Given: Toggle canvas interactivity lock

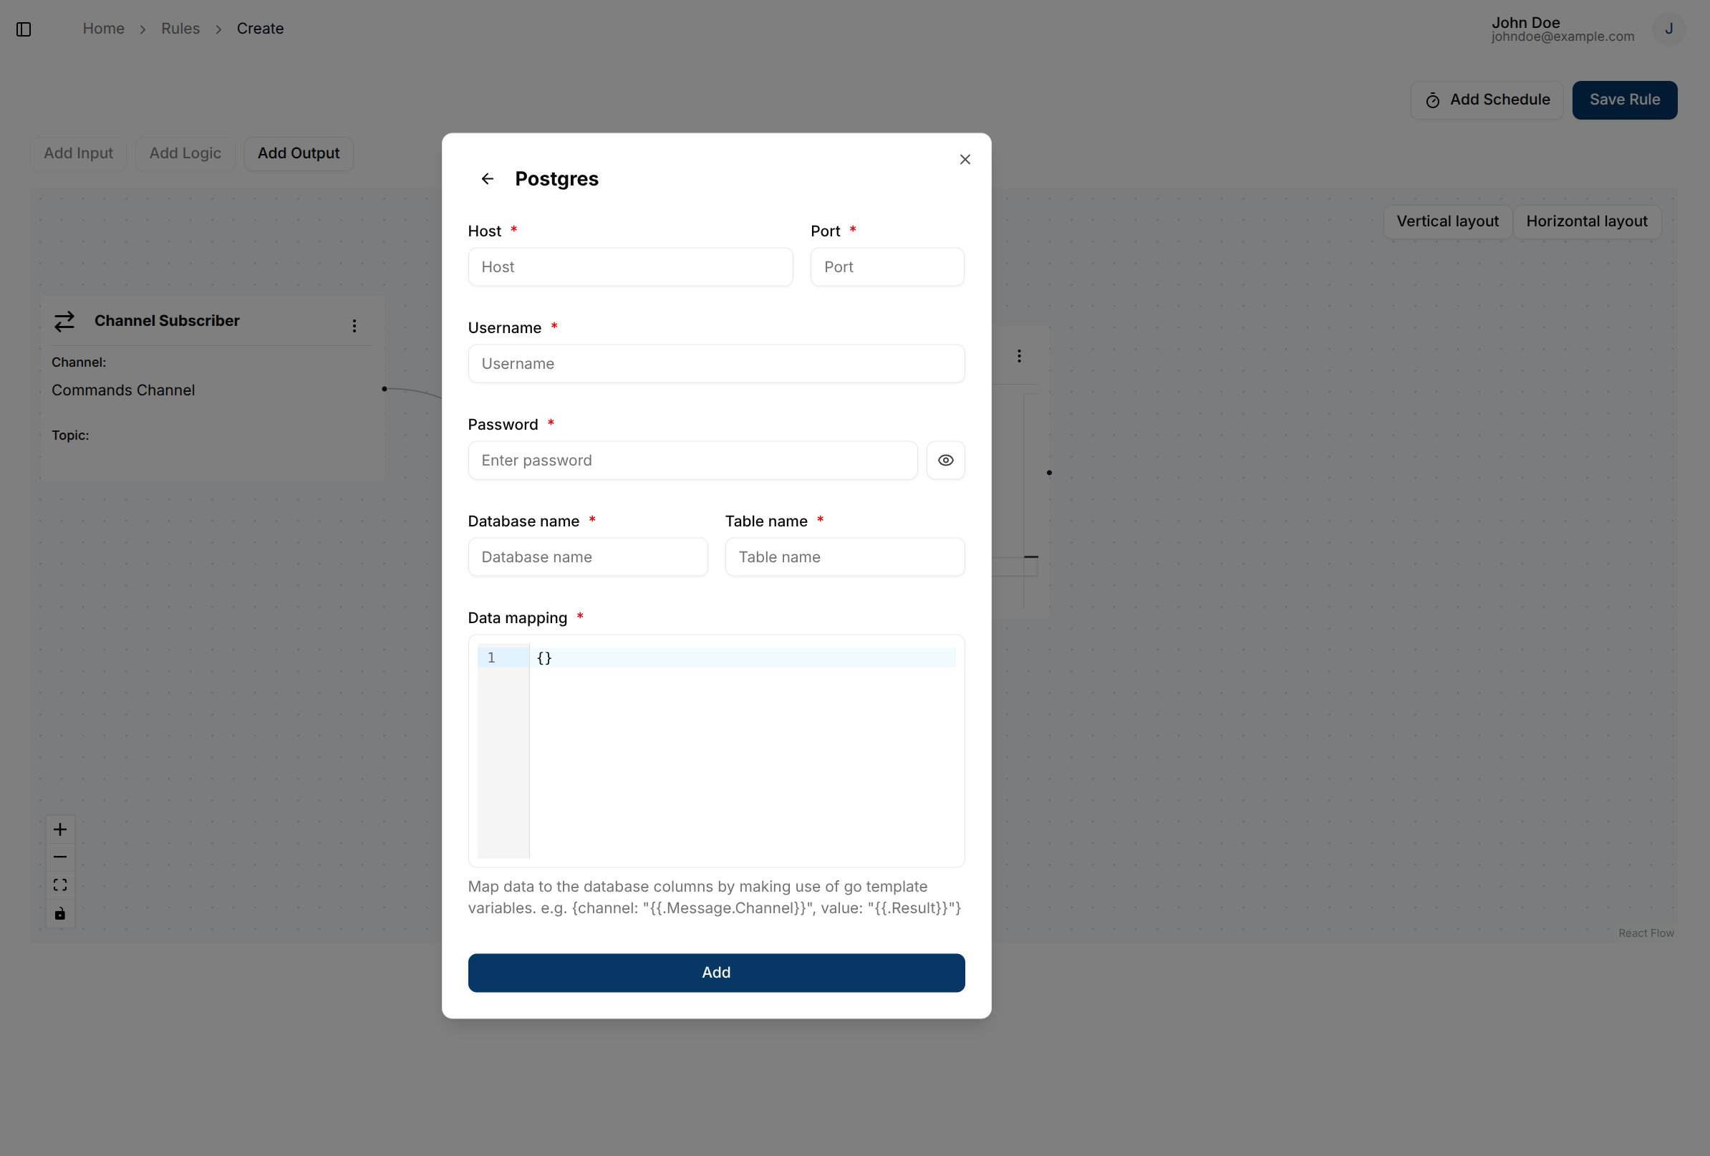Looking at the screenshot, I should pyautogui.click(x=60, y=914).
